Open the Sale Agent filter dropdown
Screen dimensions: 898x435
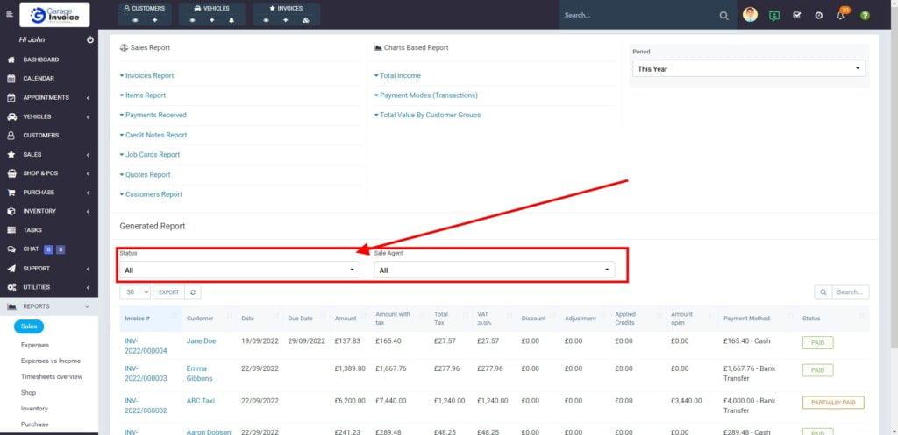pos(494,270)
